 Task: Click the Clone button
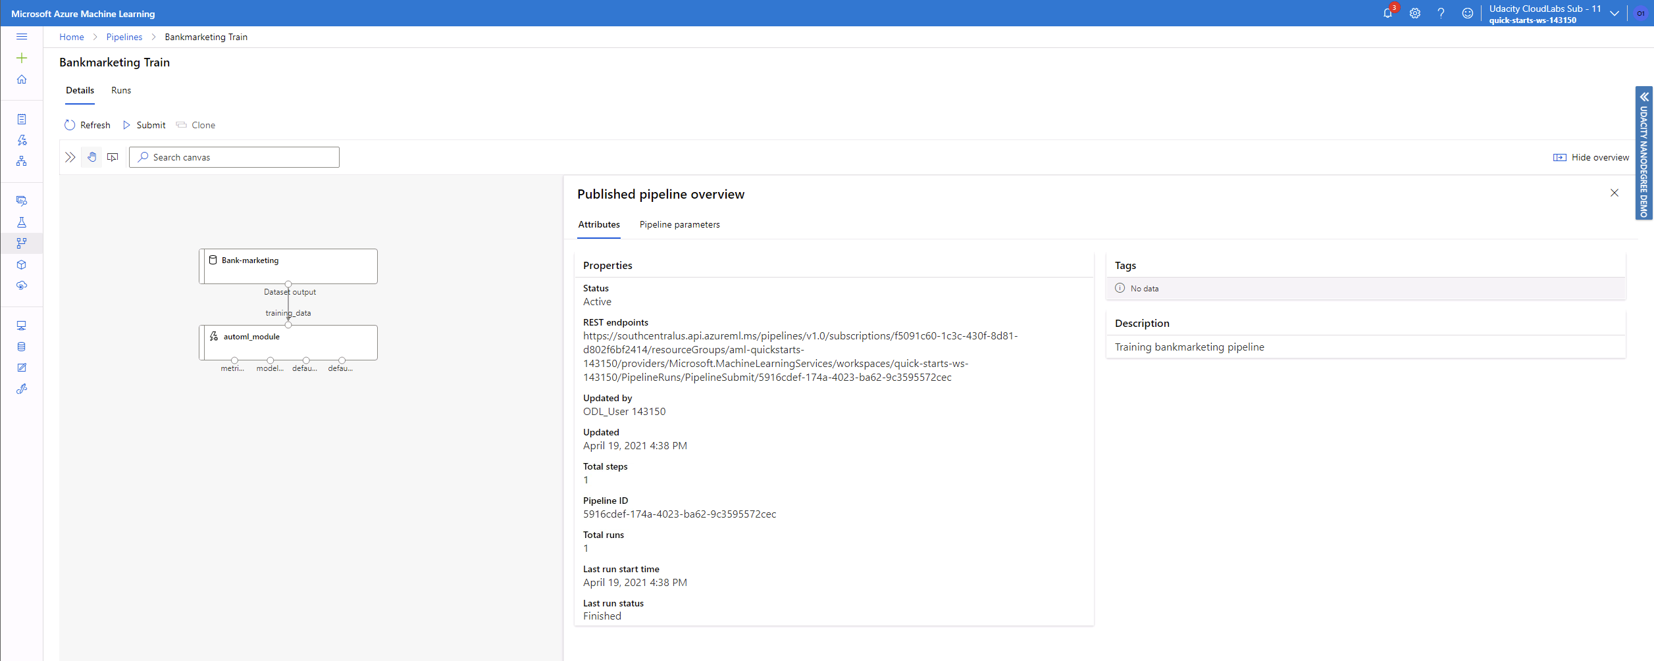(195, 125)
